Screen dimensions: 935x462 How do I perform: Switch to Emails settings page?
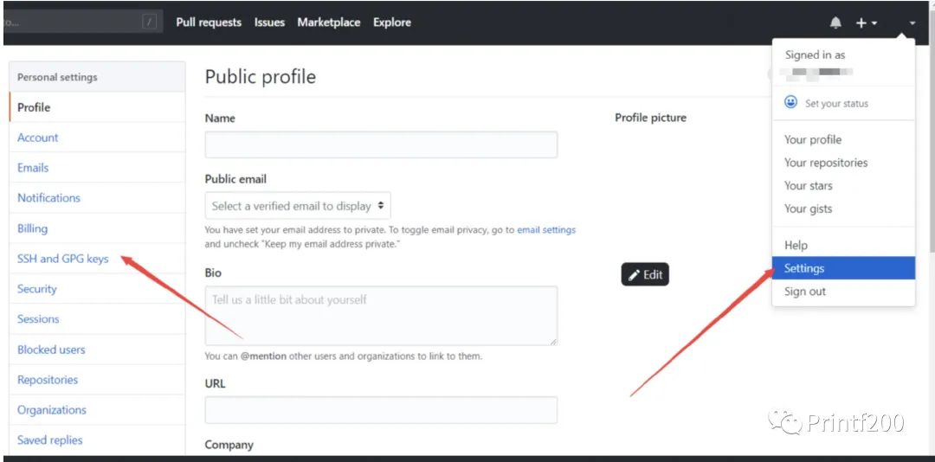coord(33,168)
